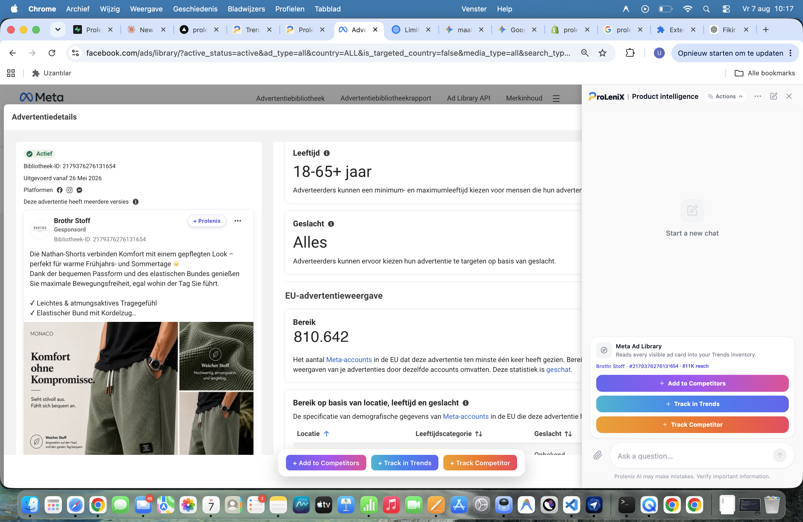Close the Prolenix side panel
Viewport: 803px width, 522px height.
coord(789,96)
